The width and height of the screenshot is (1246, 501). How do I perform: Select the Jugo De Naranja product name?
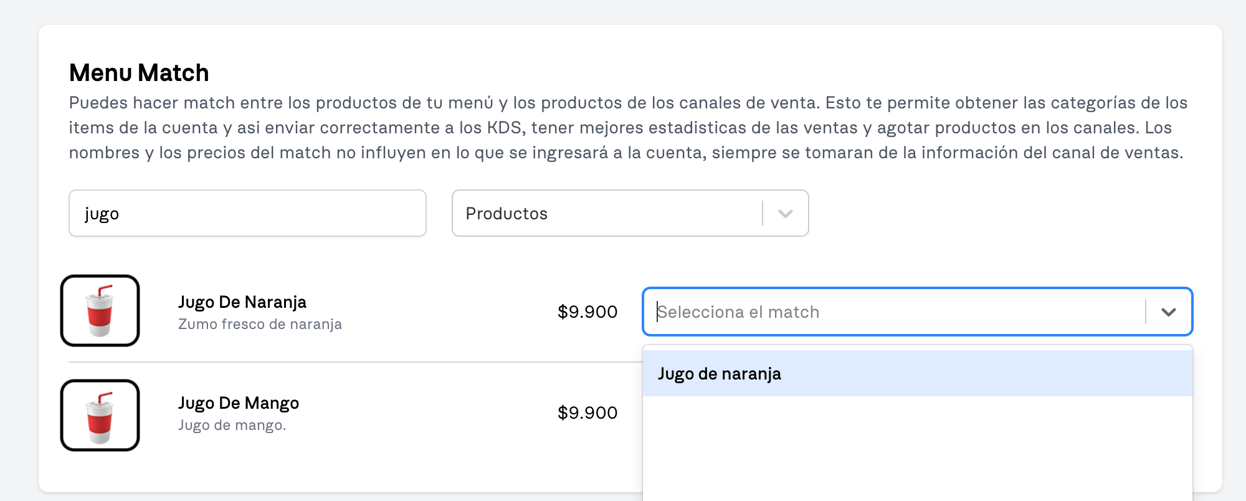coord(242,302)
